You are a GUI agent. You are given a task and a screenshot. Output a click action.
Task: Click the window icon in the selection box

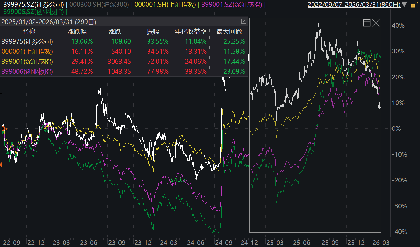click(x=367, y=23)
